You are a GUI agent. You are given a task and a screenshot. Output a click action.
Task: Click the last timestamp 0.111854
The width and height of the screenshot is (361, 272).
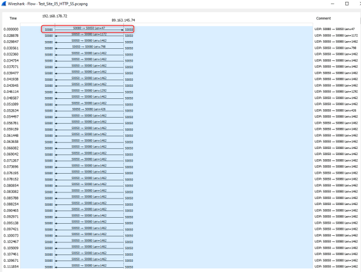(11, 266)
